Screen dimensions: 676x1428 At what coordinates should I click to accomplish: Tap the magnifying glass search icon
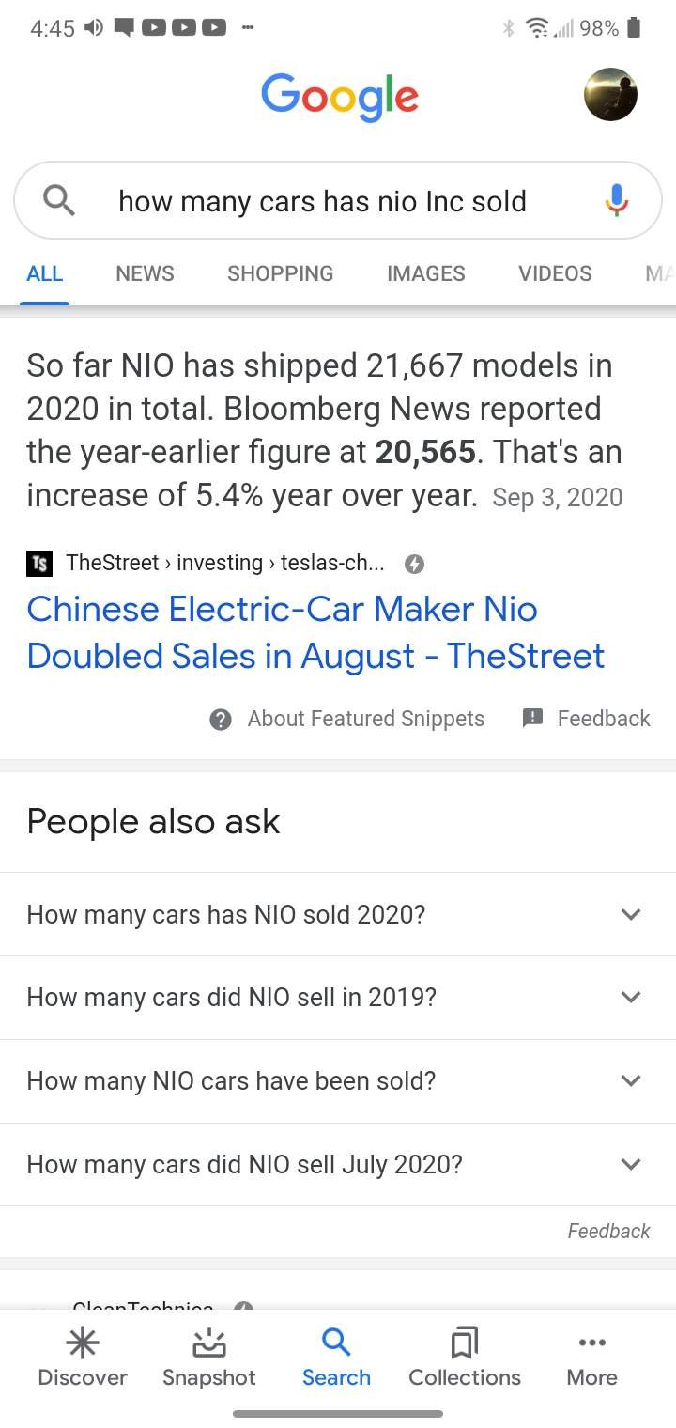tap(59, 200)
